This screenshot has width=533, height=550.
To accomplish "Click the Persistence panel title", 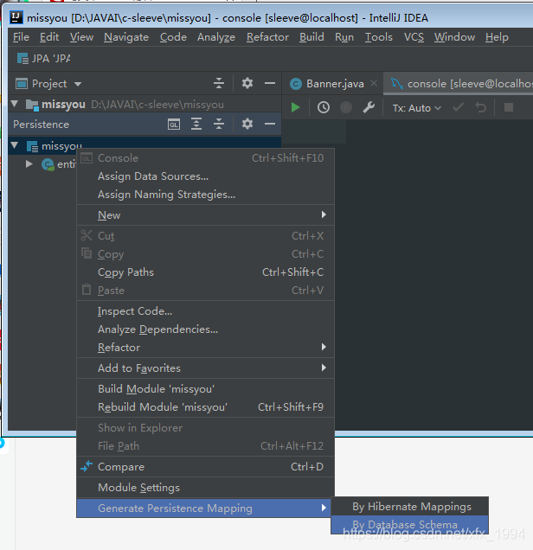I will coord(41,125).
